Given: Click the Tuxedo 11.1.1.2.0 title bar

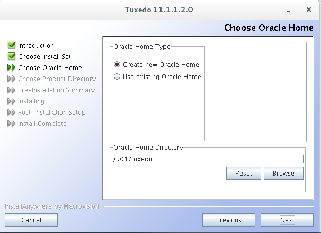Looking at the screenshot, I should click(x=159, y=10).
